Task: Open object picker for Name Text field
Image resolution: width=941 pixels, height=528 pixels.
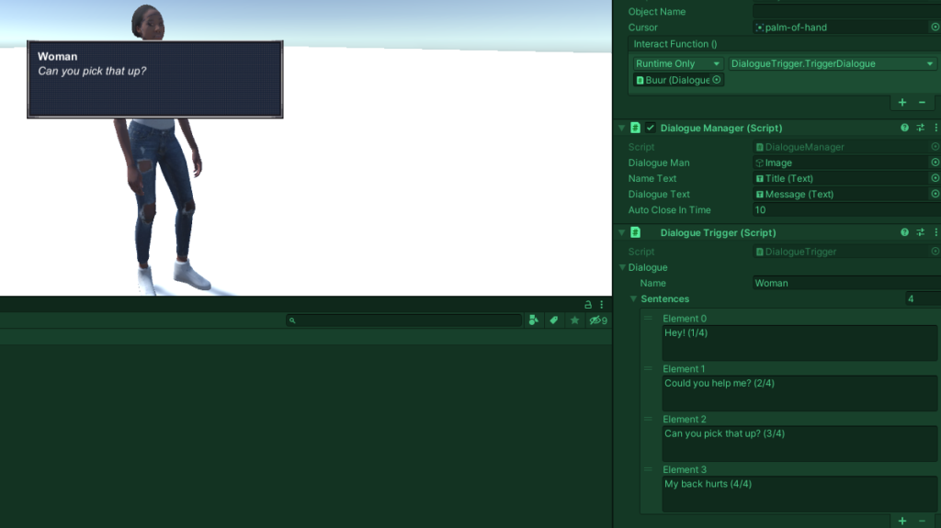Action: (935, 178)
